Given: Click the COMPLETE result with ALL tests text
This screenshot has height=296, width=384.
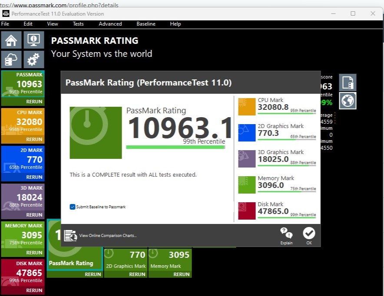Looking at the screenshot, I should (133, 174).
